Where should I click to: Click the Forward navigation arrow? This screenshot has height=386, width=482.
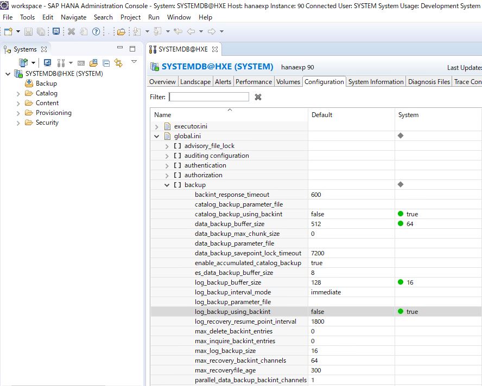tap(212, 31)
